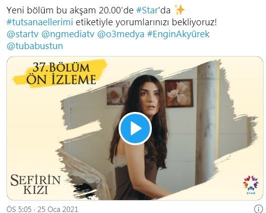This screenshot has height=213, width=266.
Task: Click the Sefirin Kızı title logo
Action: click(x=35, y=185)
